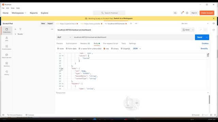Open the PUT method dropdown

point(64,37)
